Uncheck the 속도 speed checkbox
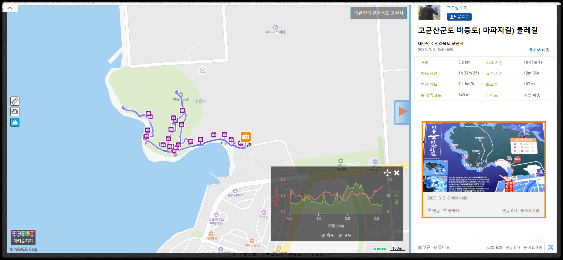This screenshot has height=260, width=563. point(323,235)
